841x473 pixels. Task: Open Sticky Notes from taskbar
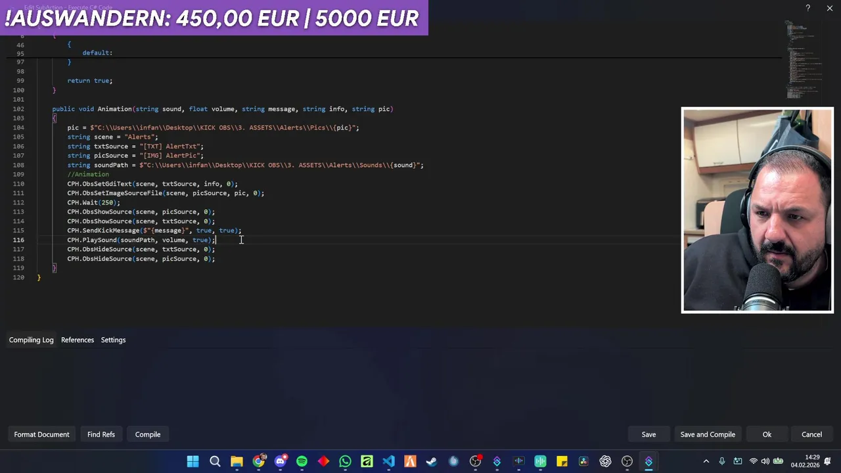tap(562, 461)
